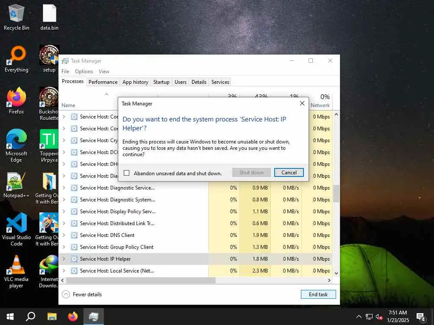Select Microsoft Edge desktop shortcut
The width and height of the screenshot is (434, 325).
[x=17, y=146]
